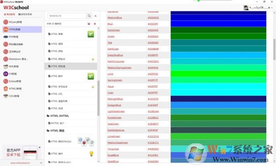Click the #191970 hex value link
The width and height of the screenshot is (276, 166).
click(153, 99)
